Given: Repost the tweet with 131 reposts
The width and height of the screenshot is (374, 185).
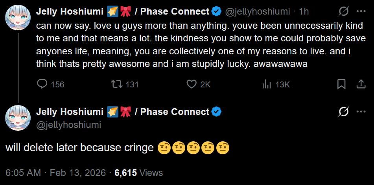Looking at the screenshot, I should (116, 84).
